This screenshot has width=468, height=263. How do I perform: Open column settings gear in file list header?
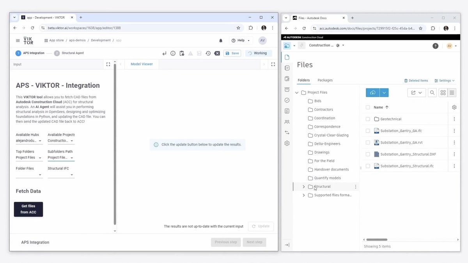[x=454, y=107]
